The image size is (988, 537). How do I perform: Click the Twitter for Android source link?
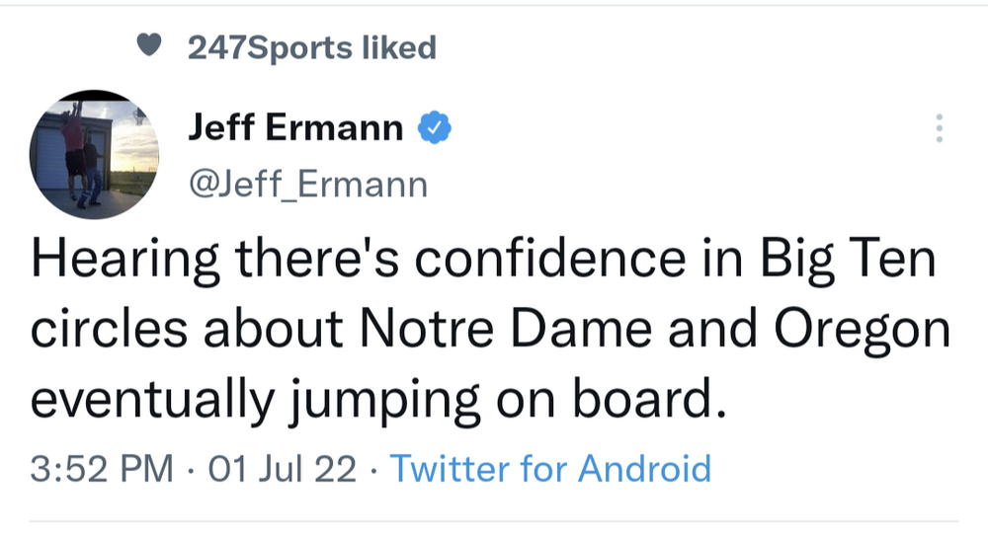click(x=550, y=468)
